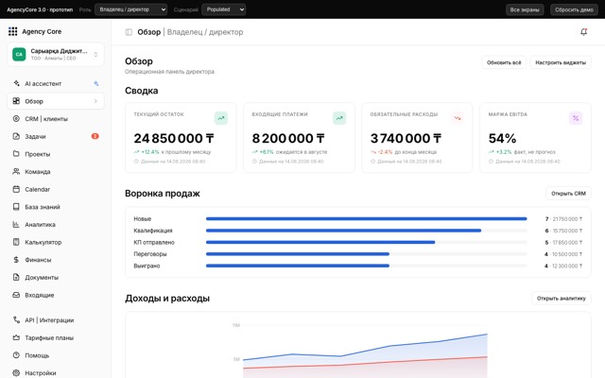Click the Настройки gear icon
The height and width of the screenshot is (378, 605).
click(16, 373)
